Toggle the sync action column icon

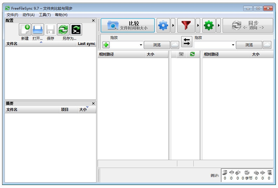coord(192,54)
